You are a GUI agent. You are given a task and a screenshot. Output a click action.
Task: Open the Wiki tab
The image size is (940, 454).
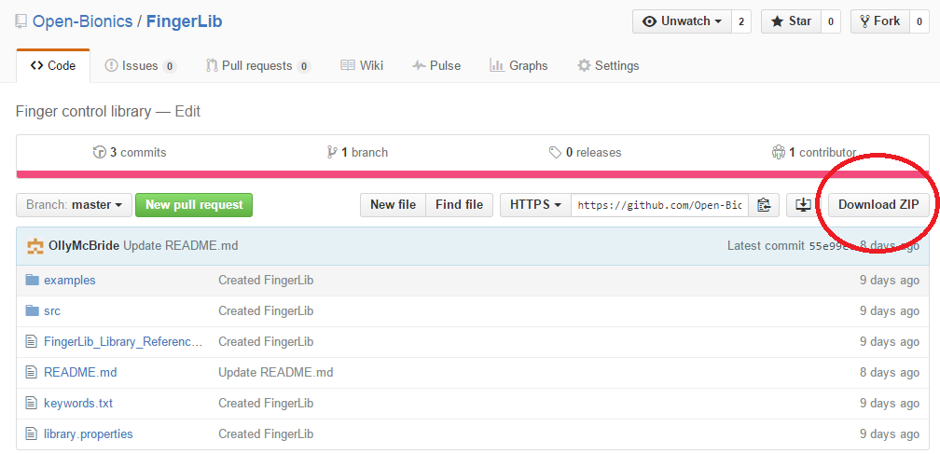pos(362,66)
